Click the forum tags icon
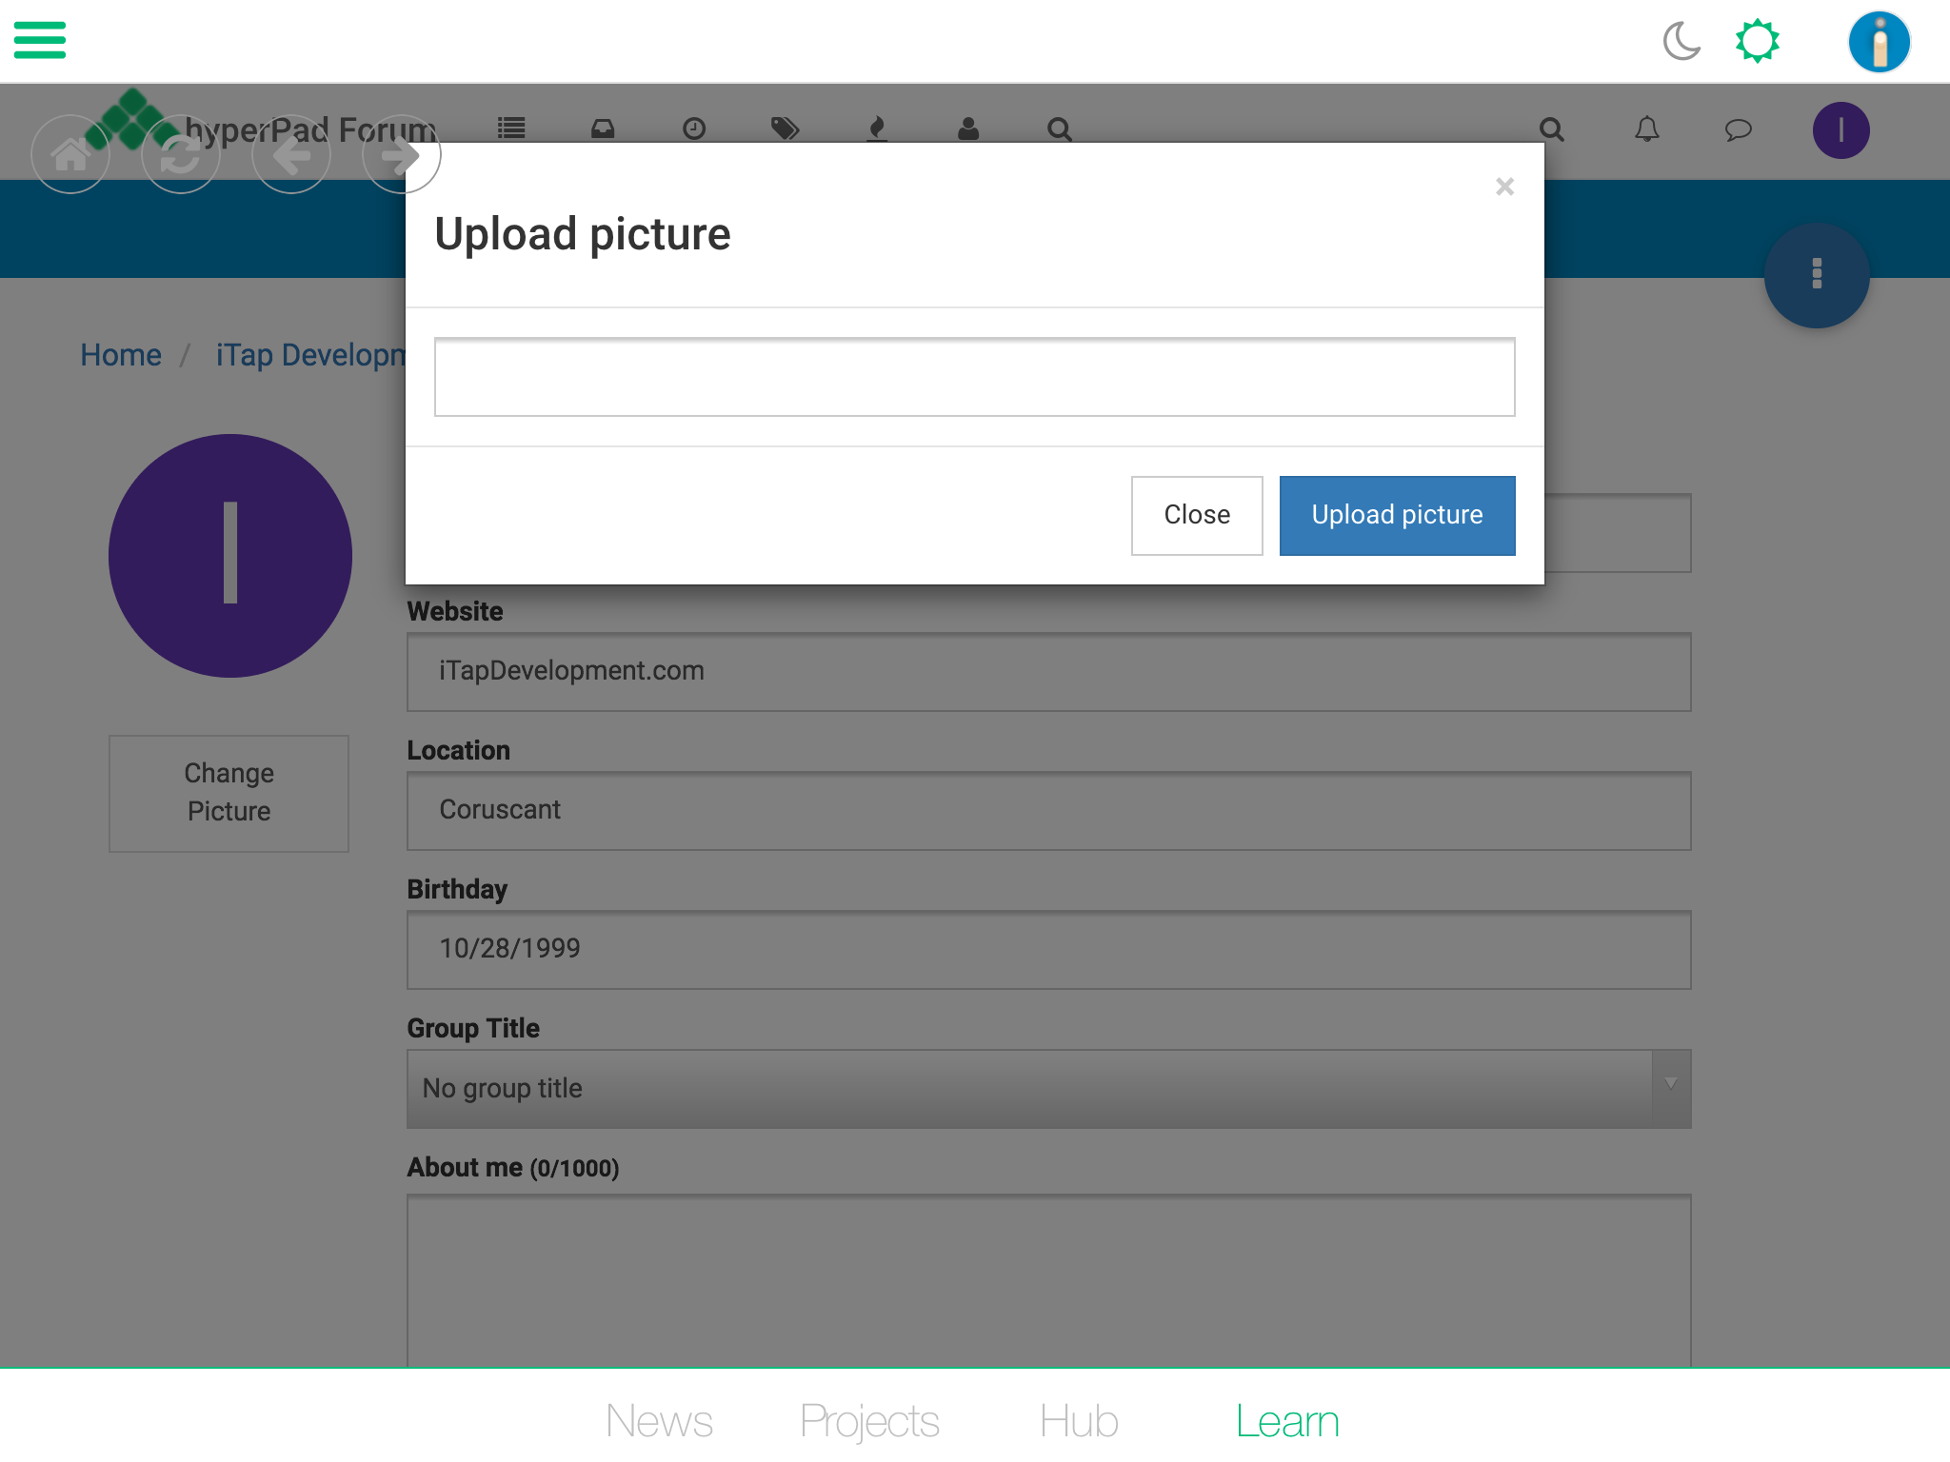Viewport: 1950px width, 1462px height. tap(785, 128)
